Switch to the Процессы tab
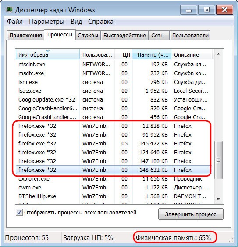Image resolution: width=238 pixels, height=247 pixels. pyautogui.click(x=60, y=35)
